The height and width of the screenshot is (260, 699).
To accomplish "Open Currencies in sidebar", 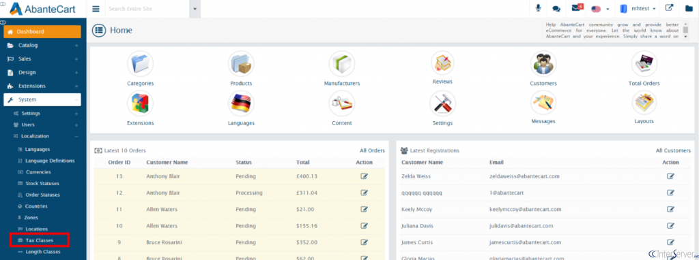I will coord(34,172).
